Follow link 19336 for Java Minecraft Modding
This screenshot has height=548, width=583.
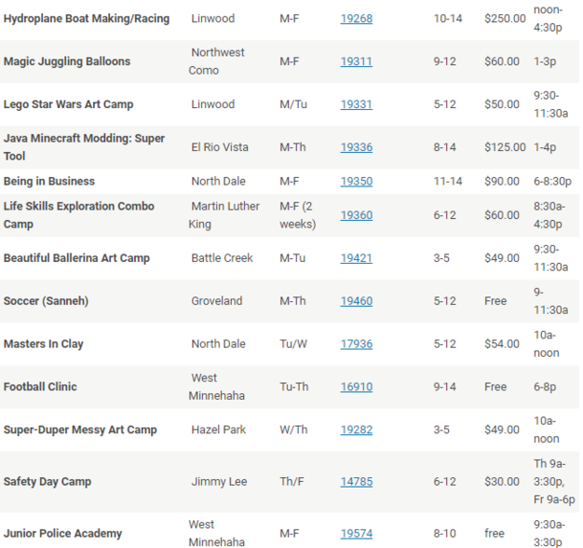click(x=356, y=147)
